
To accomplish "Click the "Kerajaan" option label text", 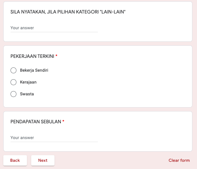I will [x=28, y=82].
